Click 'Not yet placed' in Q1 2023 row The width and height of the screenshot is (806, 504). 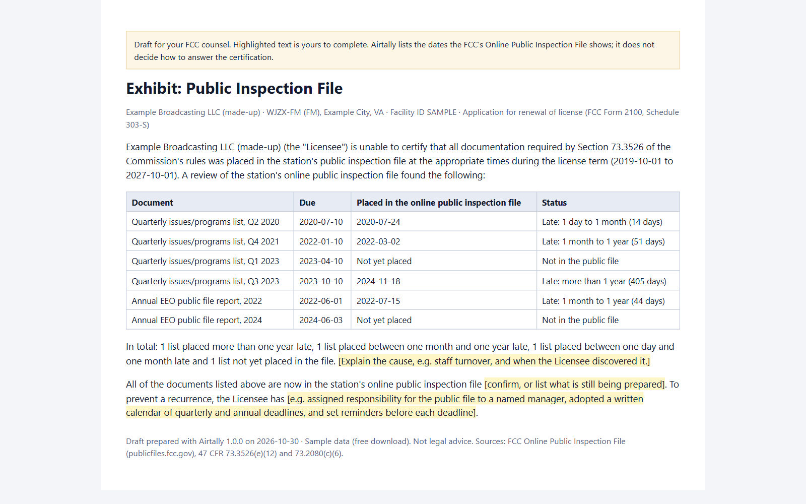[x=384, y=261]
